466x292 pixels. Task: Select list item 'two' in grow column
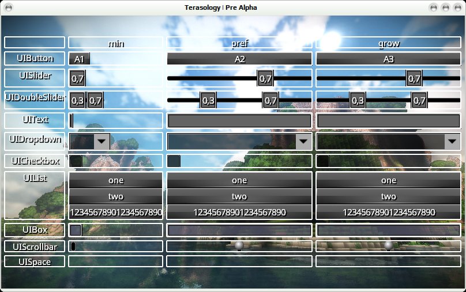[x=389, y=196]
